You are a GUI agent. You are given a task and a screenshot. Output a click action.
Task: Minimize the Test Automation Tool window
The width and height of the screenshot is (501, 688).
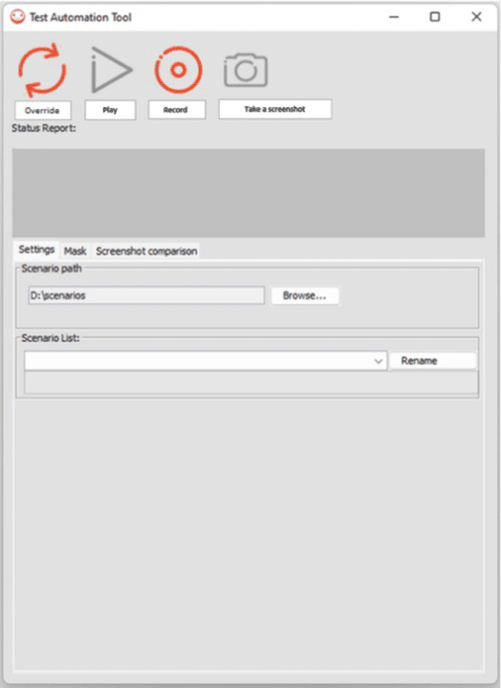tap(394, 16)
